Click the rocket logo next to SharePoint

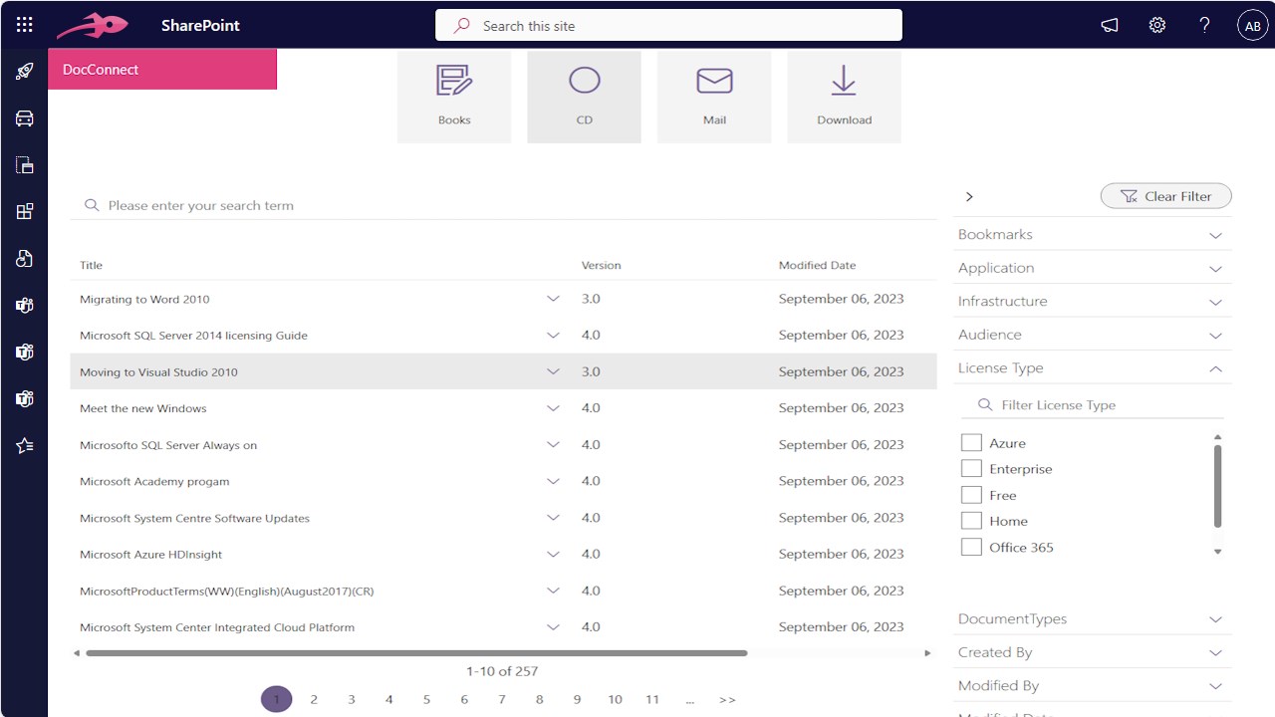(92, 25)
